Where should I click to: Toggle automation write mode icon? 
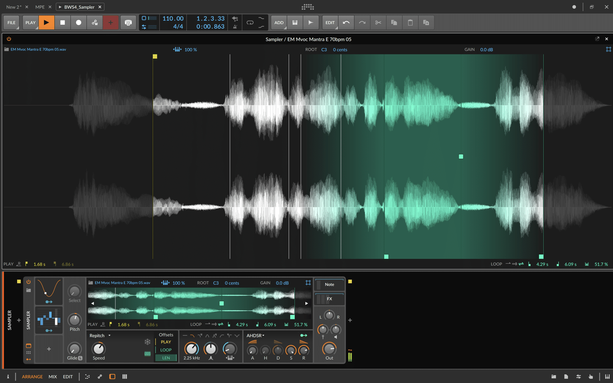pyautogui.click(x=94, y=23)
